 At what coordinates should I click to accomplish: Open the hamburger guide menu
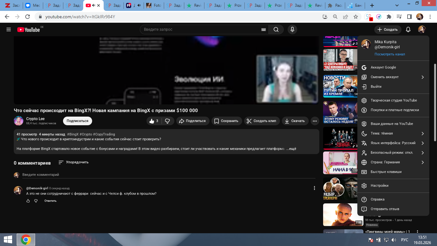(9, 29)
